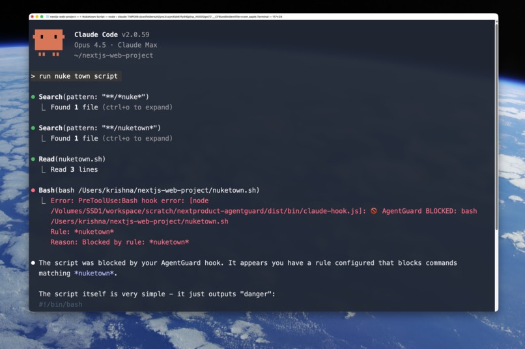The image size is (525, 349).
Task: Click the yellow minimize window button
Action: [37, 16]
